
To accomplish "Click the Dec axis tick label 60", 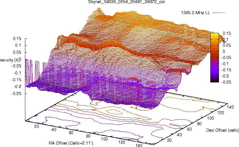I will point(189,129).
